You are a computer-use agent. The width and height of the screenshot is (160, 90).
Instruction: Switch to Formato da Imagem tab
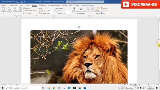(87, 5)
